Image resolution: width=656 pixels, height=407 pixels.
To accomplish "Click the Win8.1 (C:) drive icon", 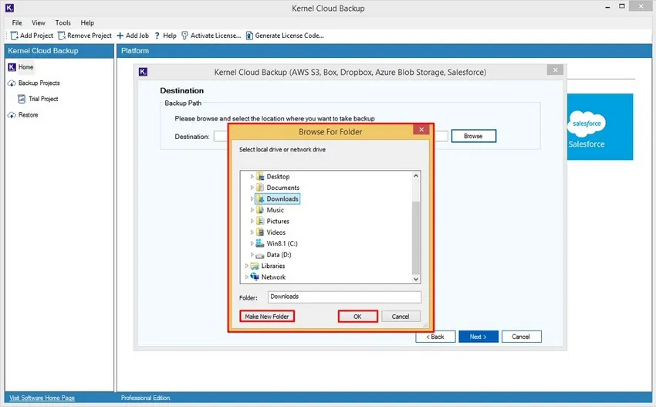I will click(x=260, y=243).
